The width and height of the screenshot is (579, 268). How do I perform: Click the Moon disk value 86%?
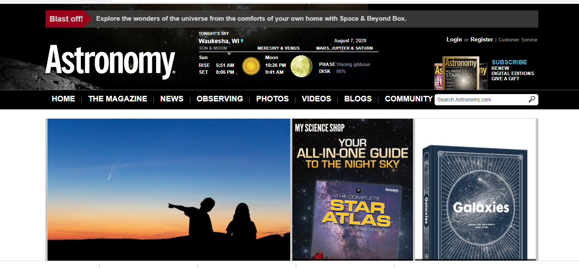341,71
